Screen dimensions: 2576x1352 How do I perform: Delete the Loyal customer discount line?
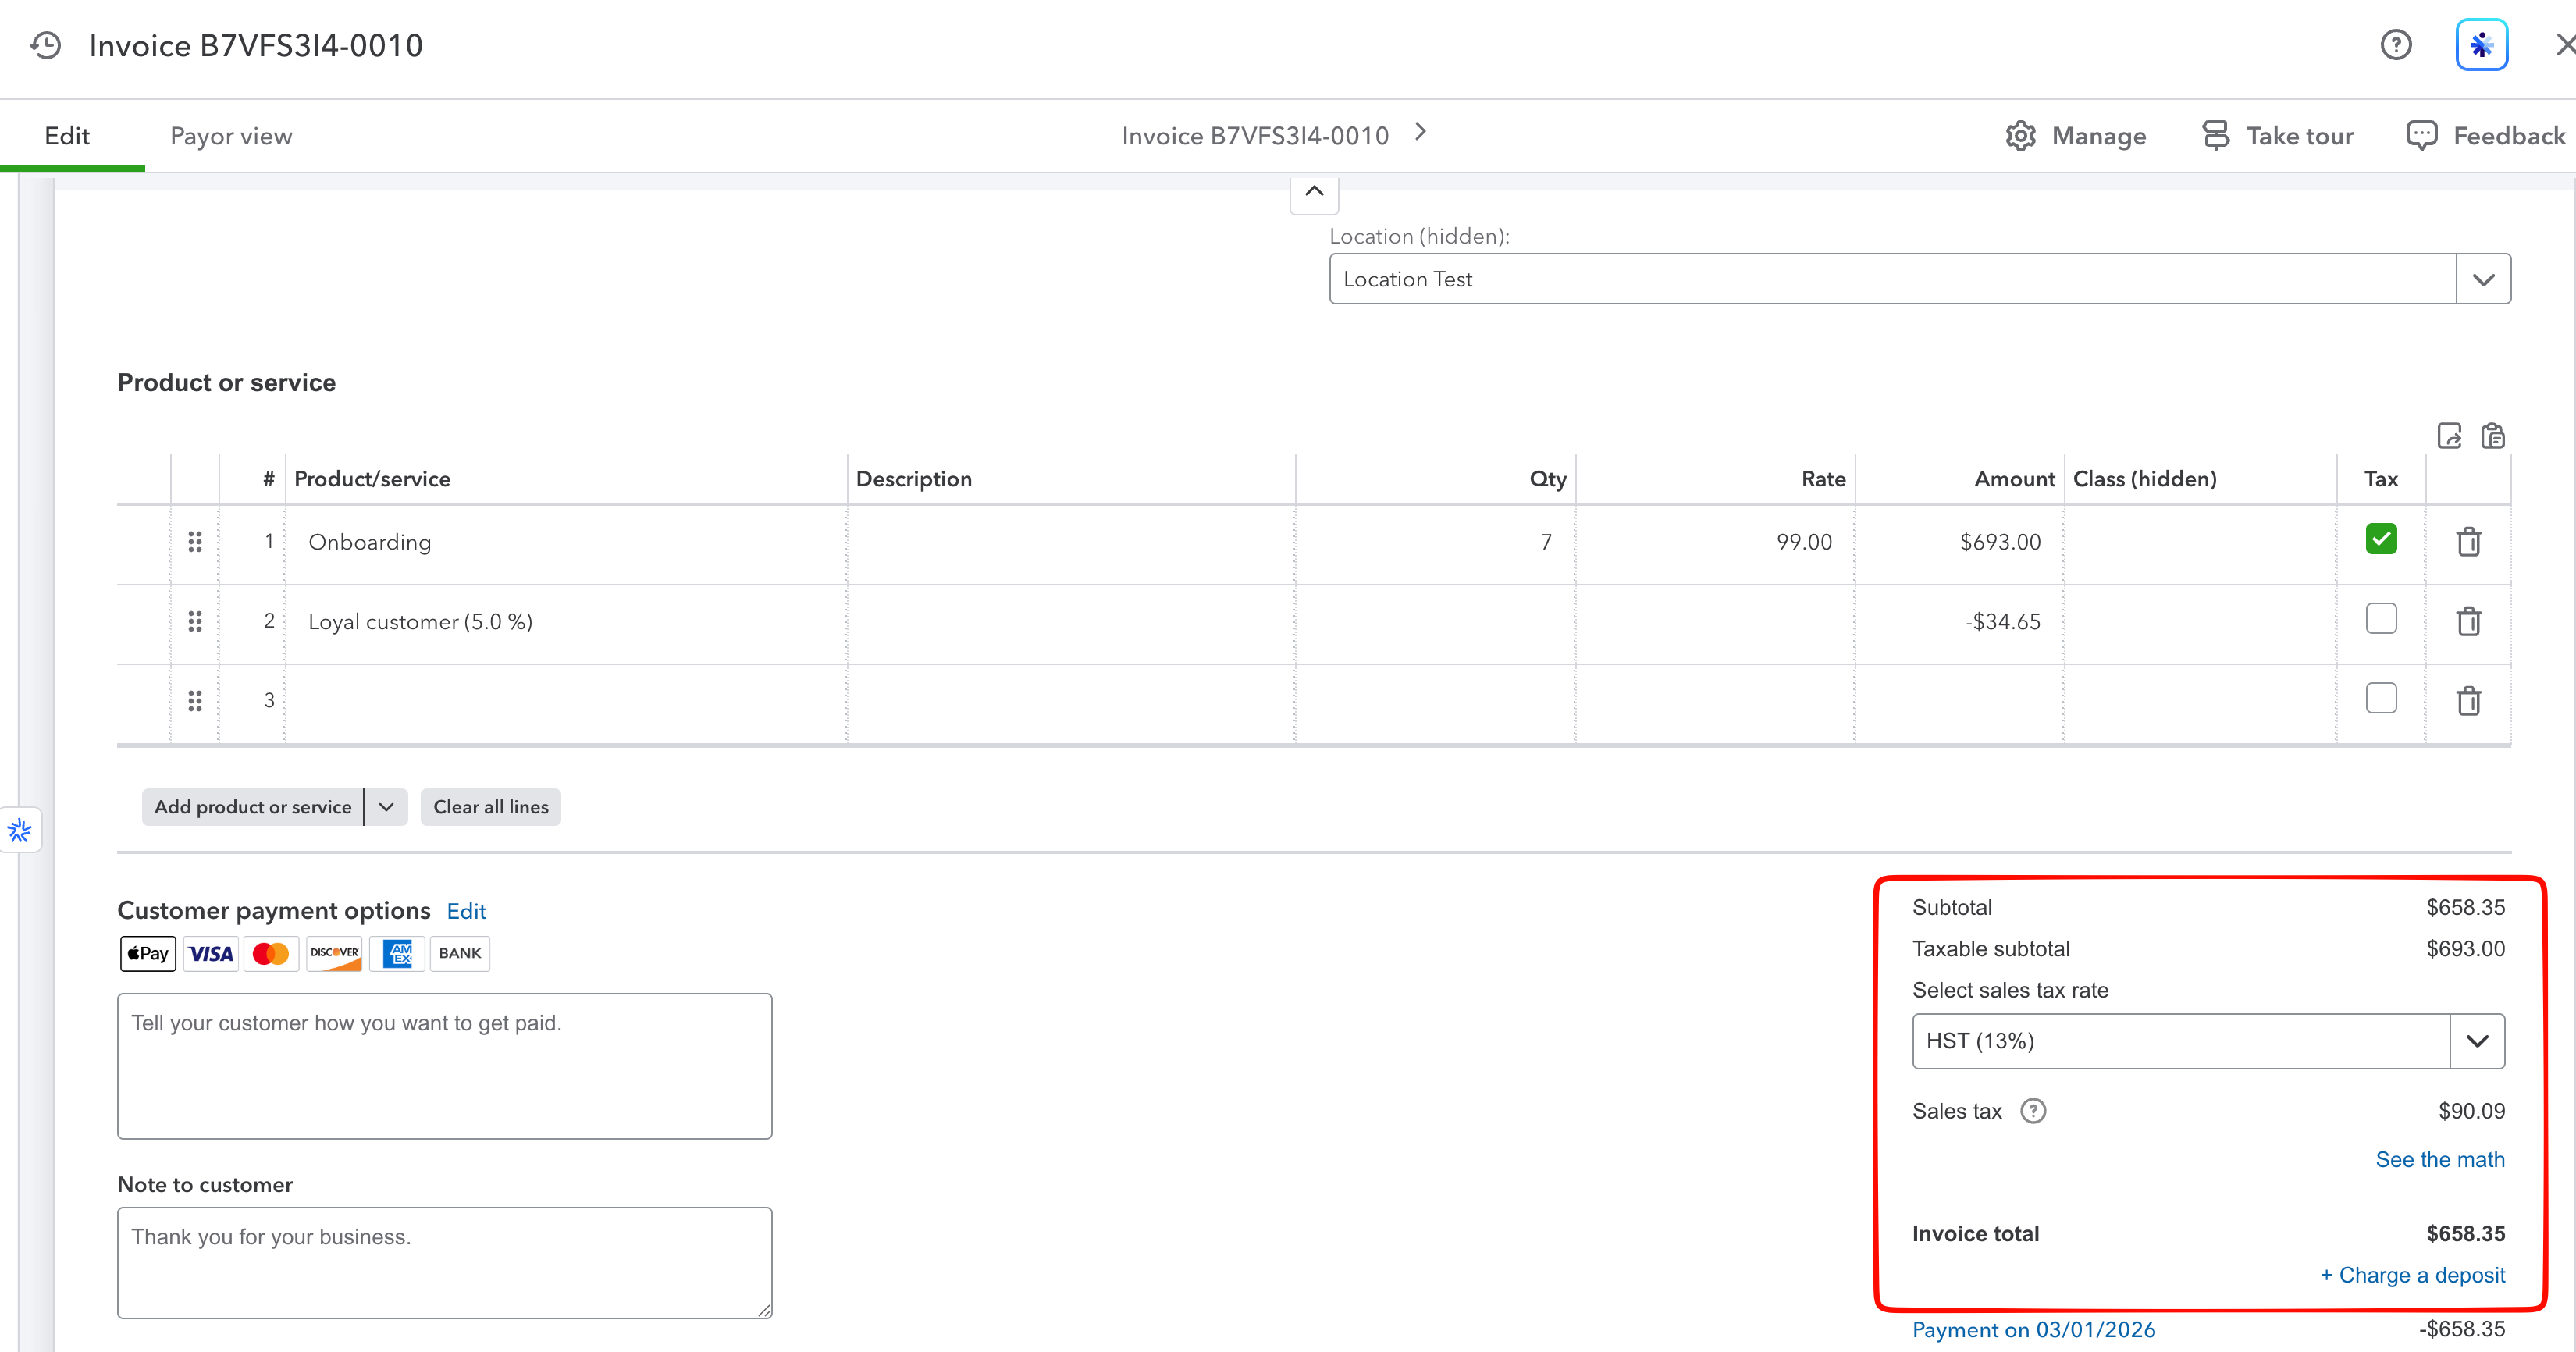click(2469, 622)
